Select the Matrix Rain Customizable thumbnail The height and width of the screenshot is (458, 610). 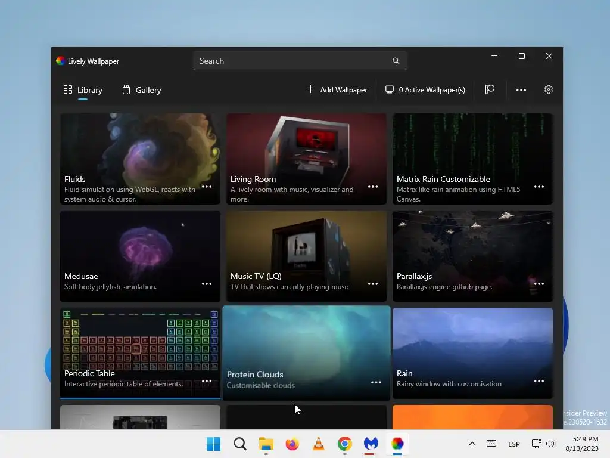click(x=472, y=159)
